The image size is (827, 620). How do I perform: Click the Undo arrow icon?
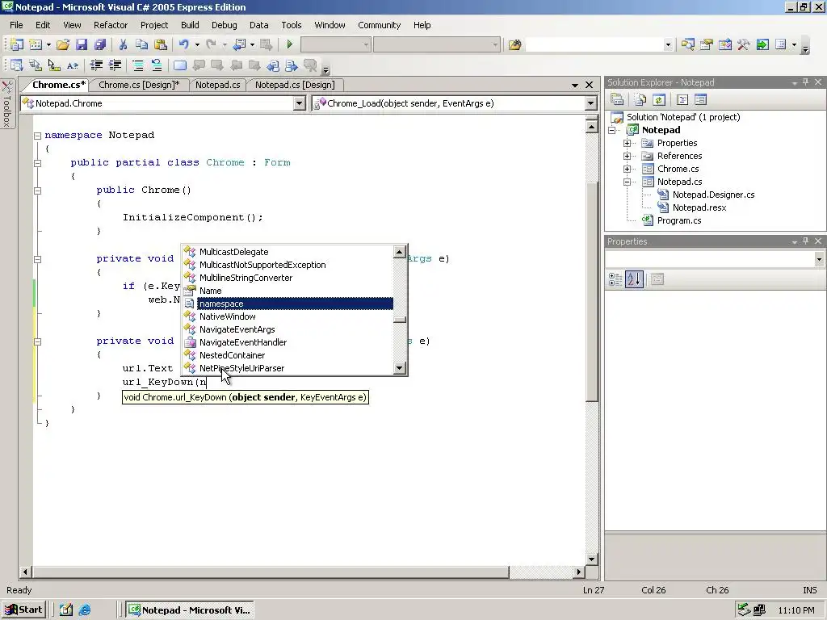tap(183, 45)
